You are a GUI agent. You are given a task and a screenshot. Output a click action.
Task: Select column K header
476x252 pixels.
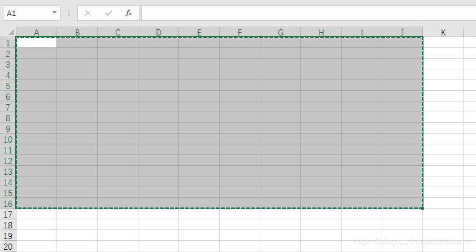point(443,32)
